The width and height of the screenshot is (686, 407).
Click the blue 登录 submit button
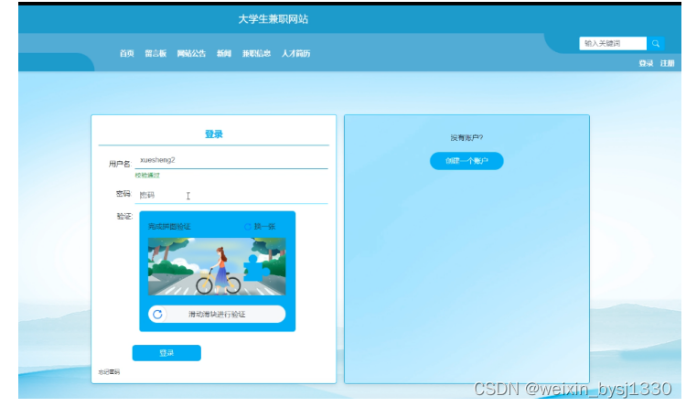point(166,353)
